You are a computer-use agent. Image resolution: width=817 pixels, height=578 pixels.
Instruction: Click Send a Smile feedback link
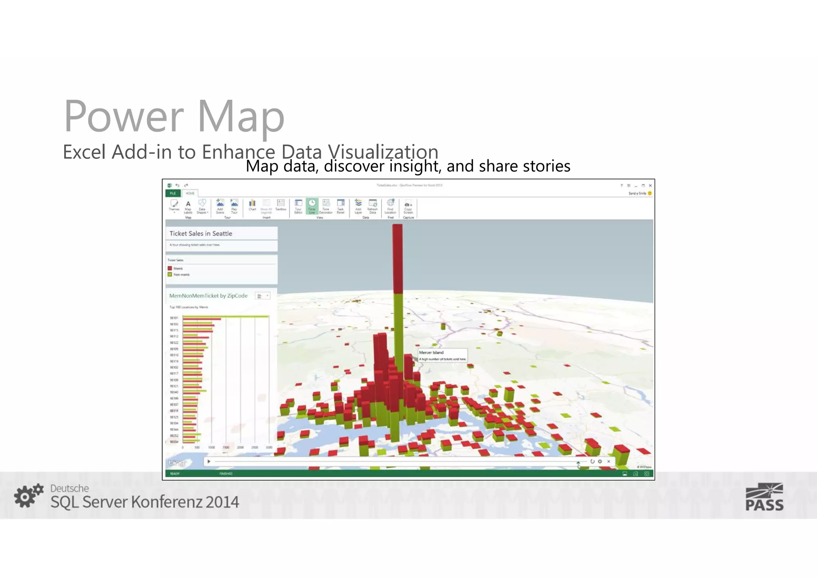(640, 193)
